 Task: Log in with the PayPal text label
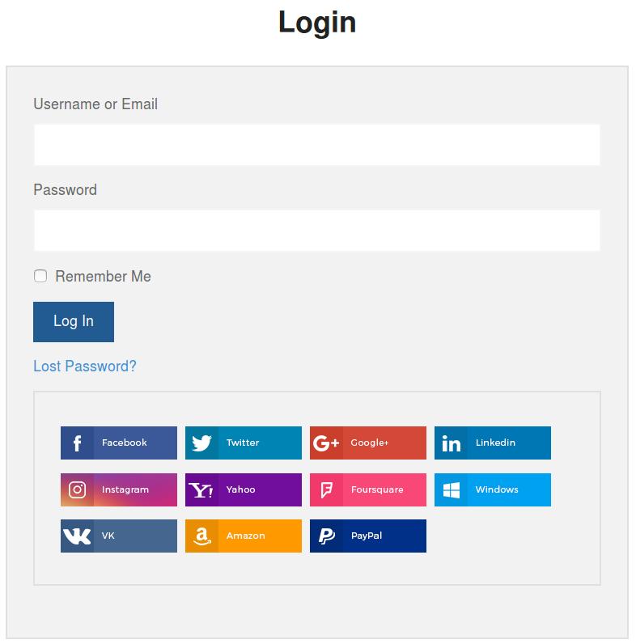(367, 536)
